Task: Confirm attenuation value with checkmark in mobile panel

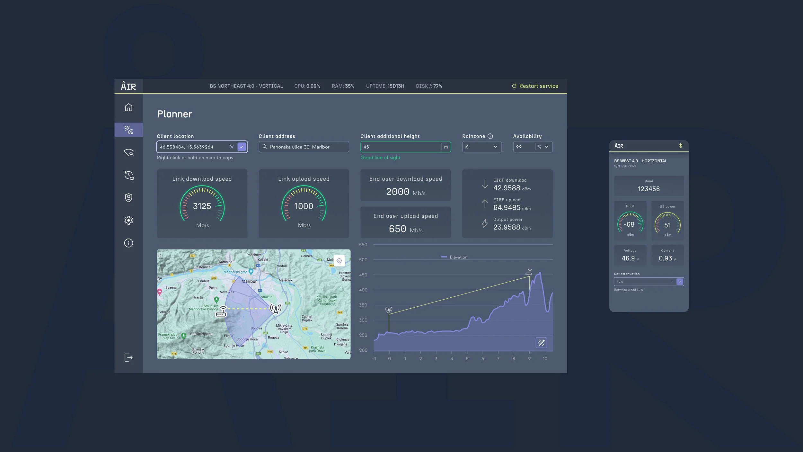Action: point(680,282)
